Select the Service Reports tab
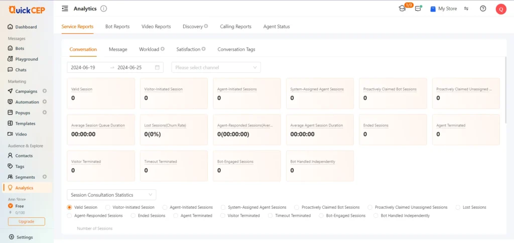The width and height of the screenshot is (514, 243). (x=77, y=27)
